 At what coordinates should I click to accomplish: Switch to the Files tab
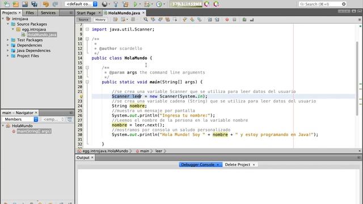(x=30, y=12)
